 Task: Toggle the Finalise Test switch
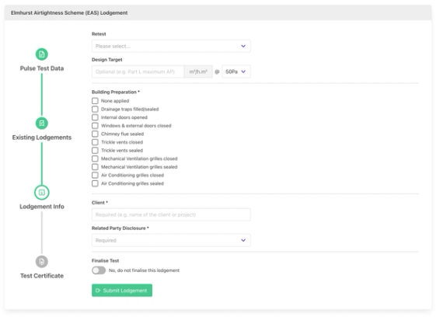click(99, 270)
